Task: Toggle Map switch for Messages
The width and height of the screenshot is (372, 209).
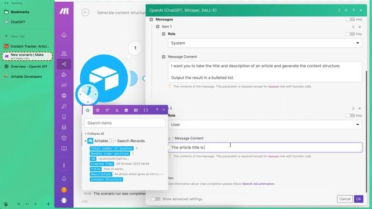Action: pos(350,19)
